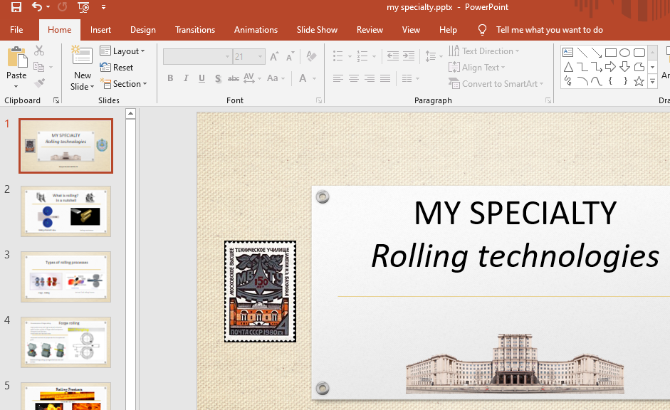The height and width of the screenshot is (410, 670).
Task: Pick the 5-point Star shape
Action: click(x=639, y=81)
